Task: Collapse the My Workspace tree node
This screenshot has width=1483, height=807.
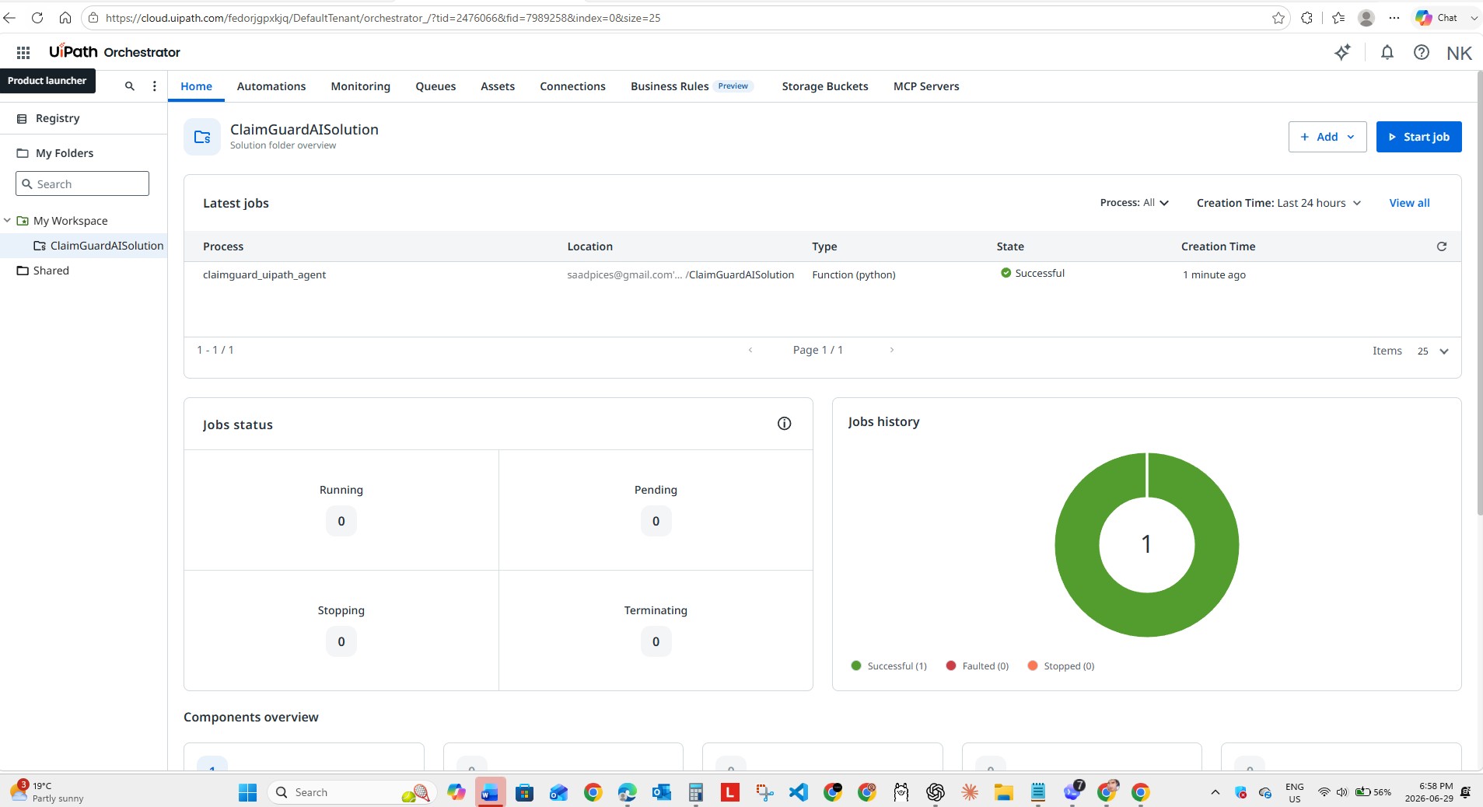Action: (7, 221)
